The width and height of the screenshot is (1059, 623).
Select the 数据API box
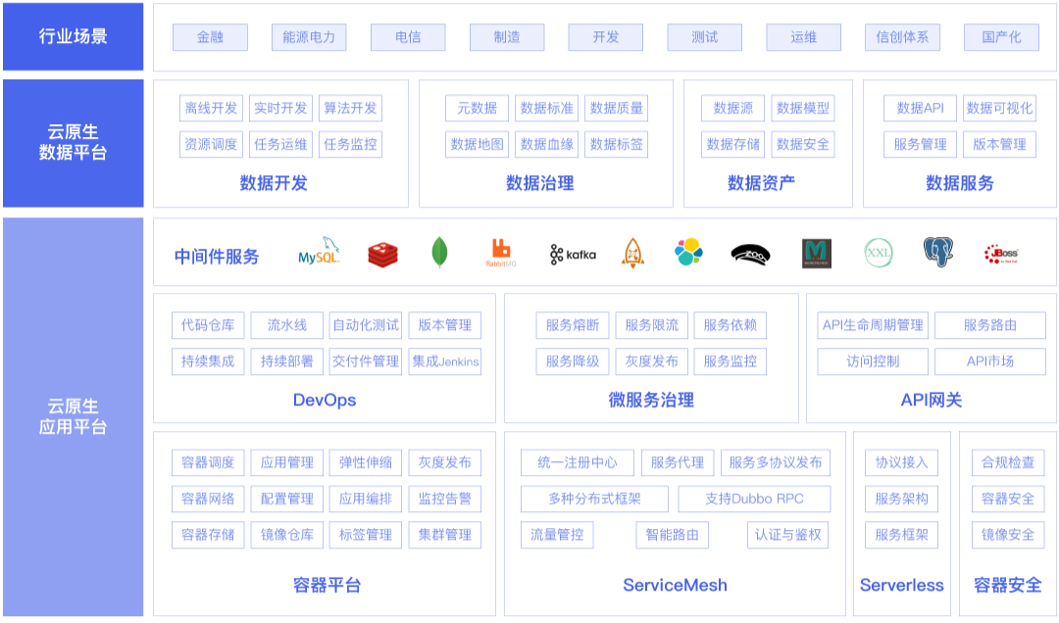coord(920,108)
